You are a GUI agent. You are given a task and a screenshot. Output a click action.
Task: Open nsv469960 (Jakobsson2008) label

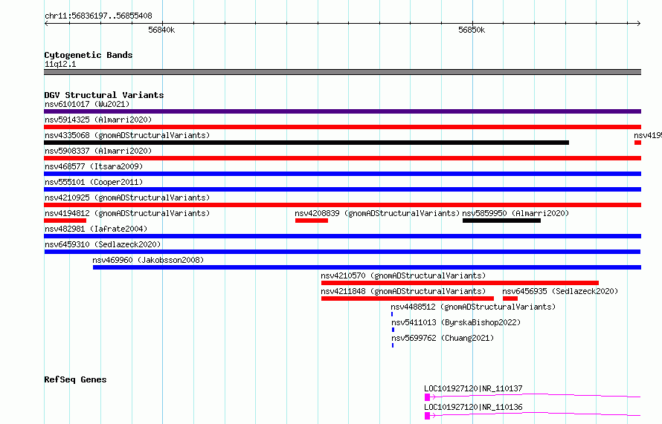pyautogui.click(x=148, y=260)
